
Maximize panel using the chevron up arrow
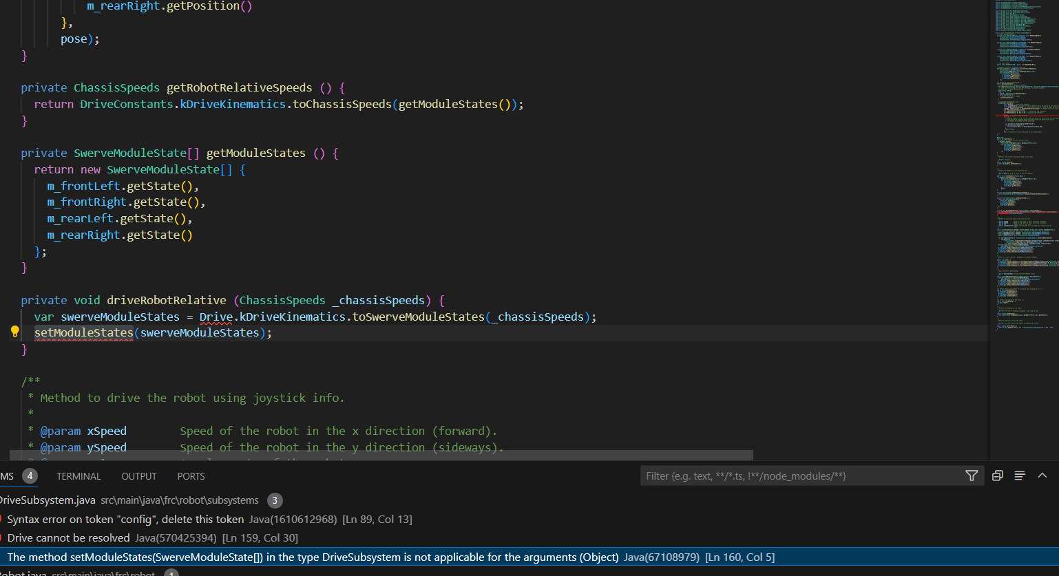point(1042,476)
